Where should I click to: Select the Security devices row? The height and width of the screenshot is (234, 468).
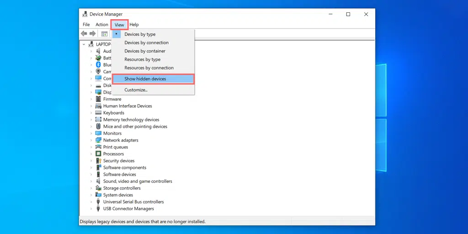tap(119, 160)
